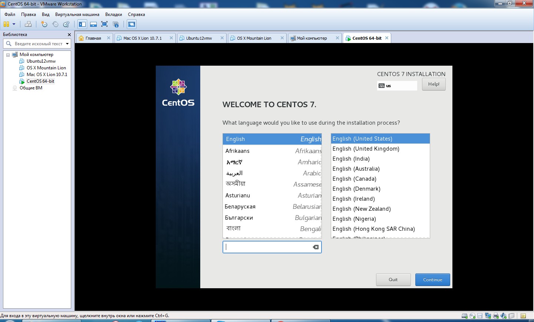Select Български in the language list

tap(272, 218)
